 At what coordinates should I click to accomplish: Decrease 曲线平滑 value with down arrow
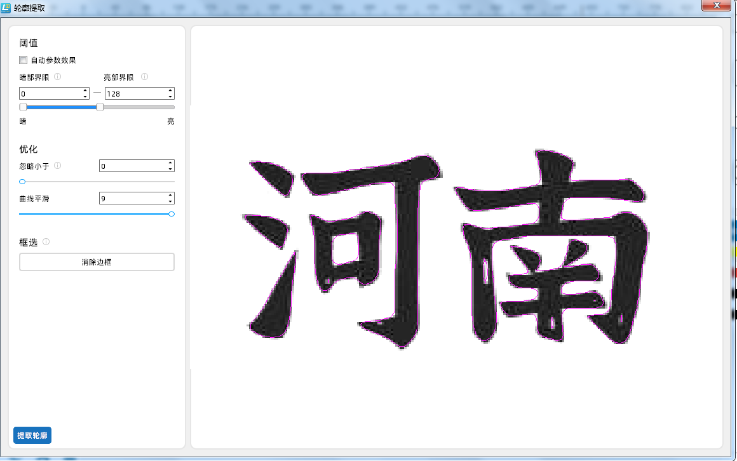pos(170,202)
